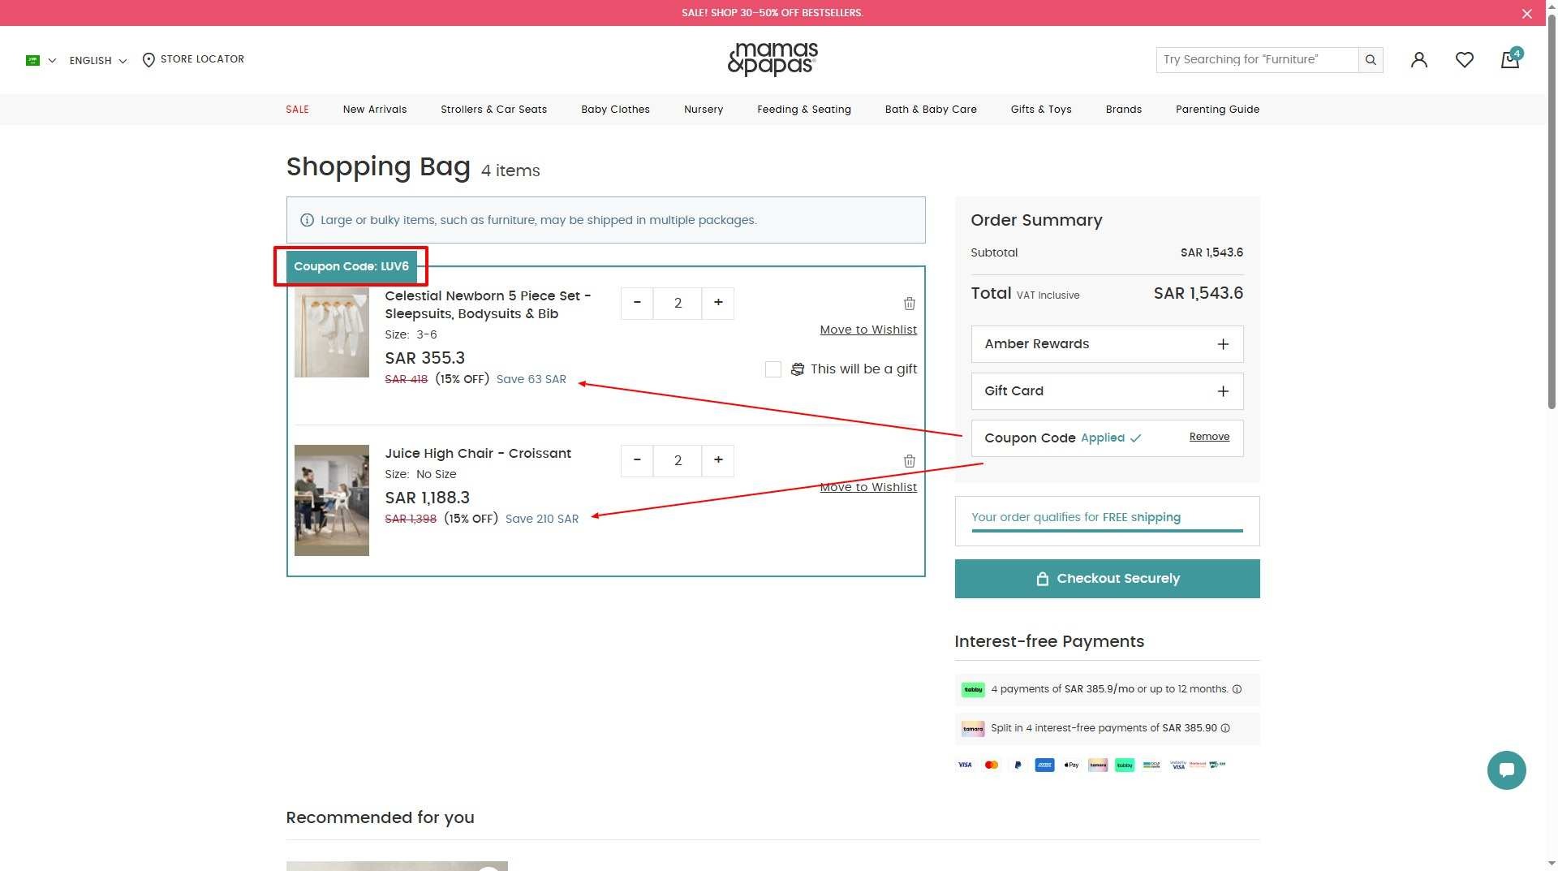Screen dimensions: 1558x871
Task: Click the mamas & papas logo
Action: (773, 59)
